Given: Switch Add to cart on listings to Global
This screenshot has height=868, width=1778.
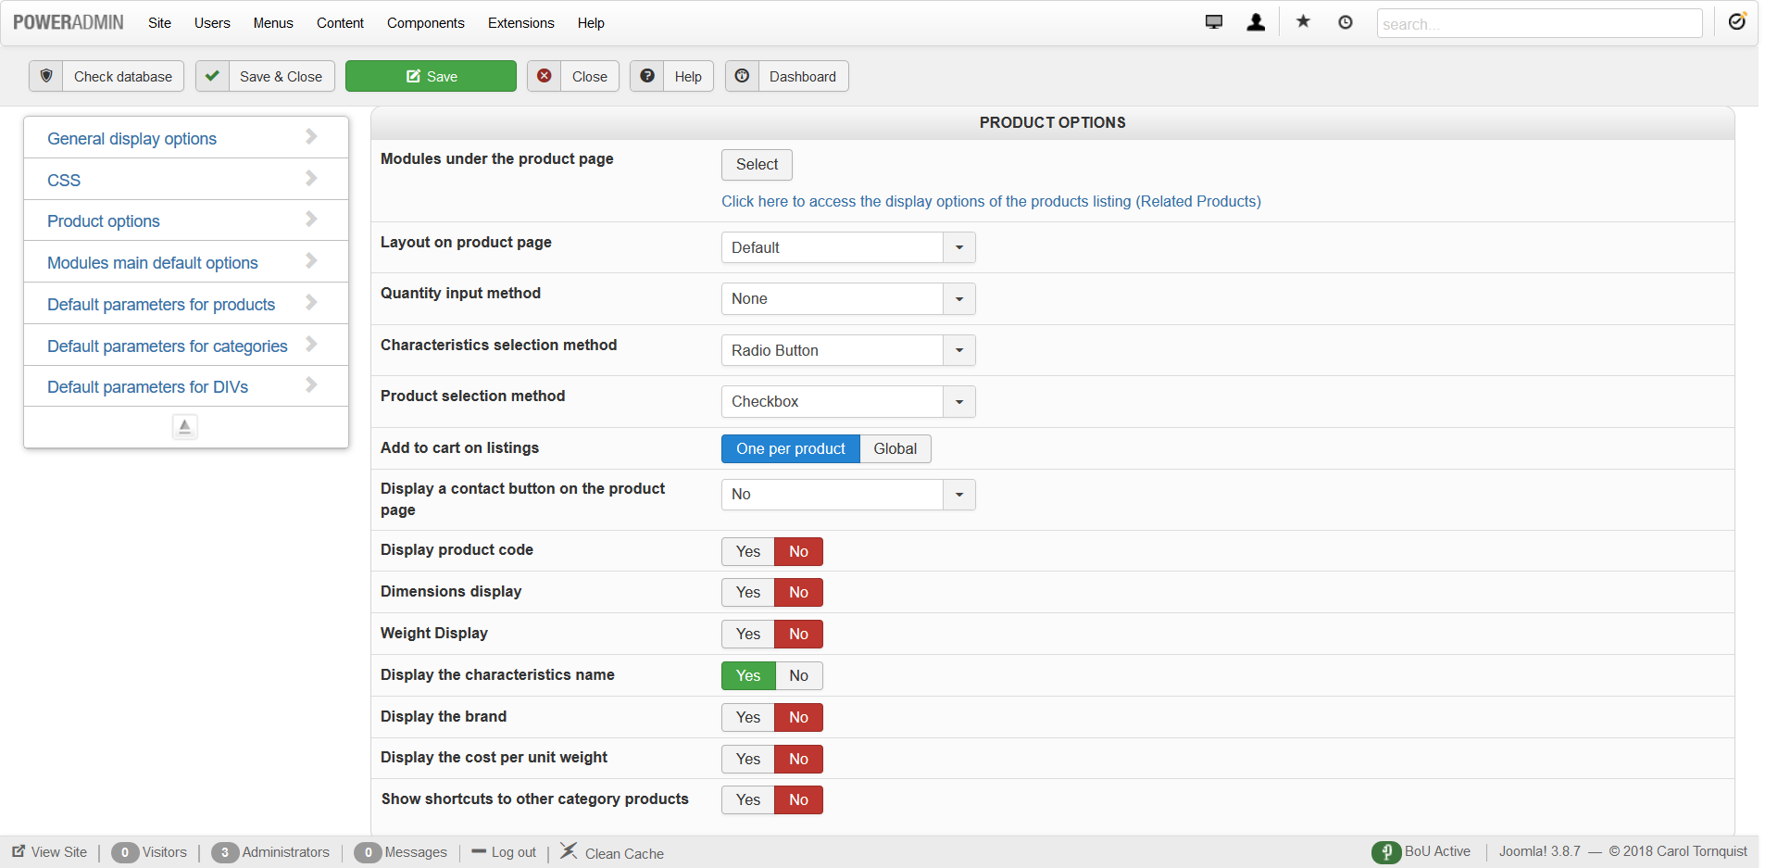Looking at the screenshot, I should pos(895,449).
